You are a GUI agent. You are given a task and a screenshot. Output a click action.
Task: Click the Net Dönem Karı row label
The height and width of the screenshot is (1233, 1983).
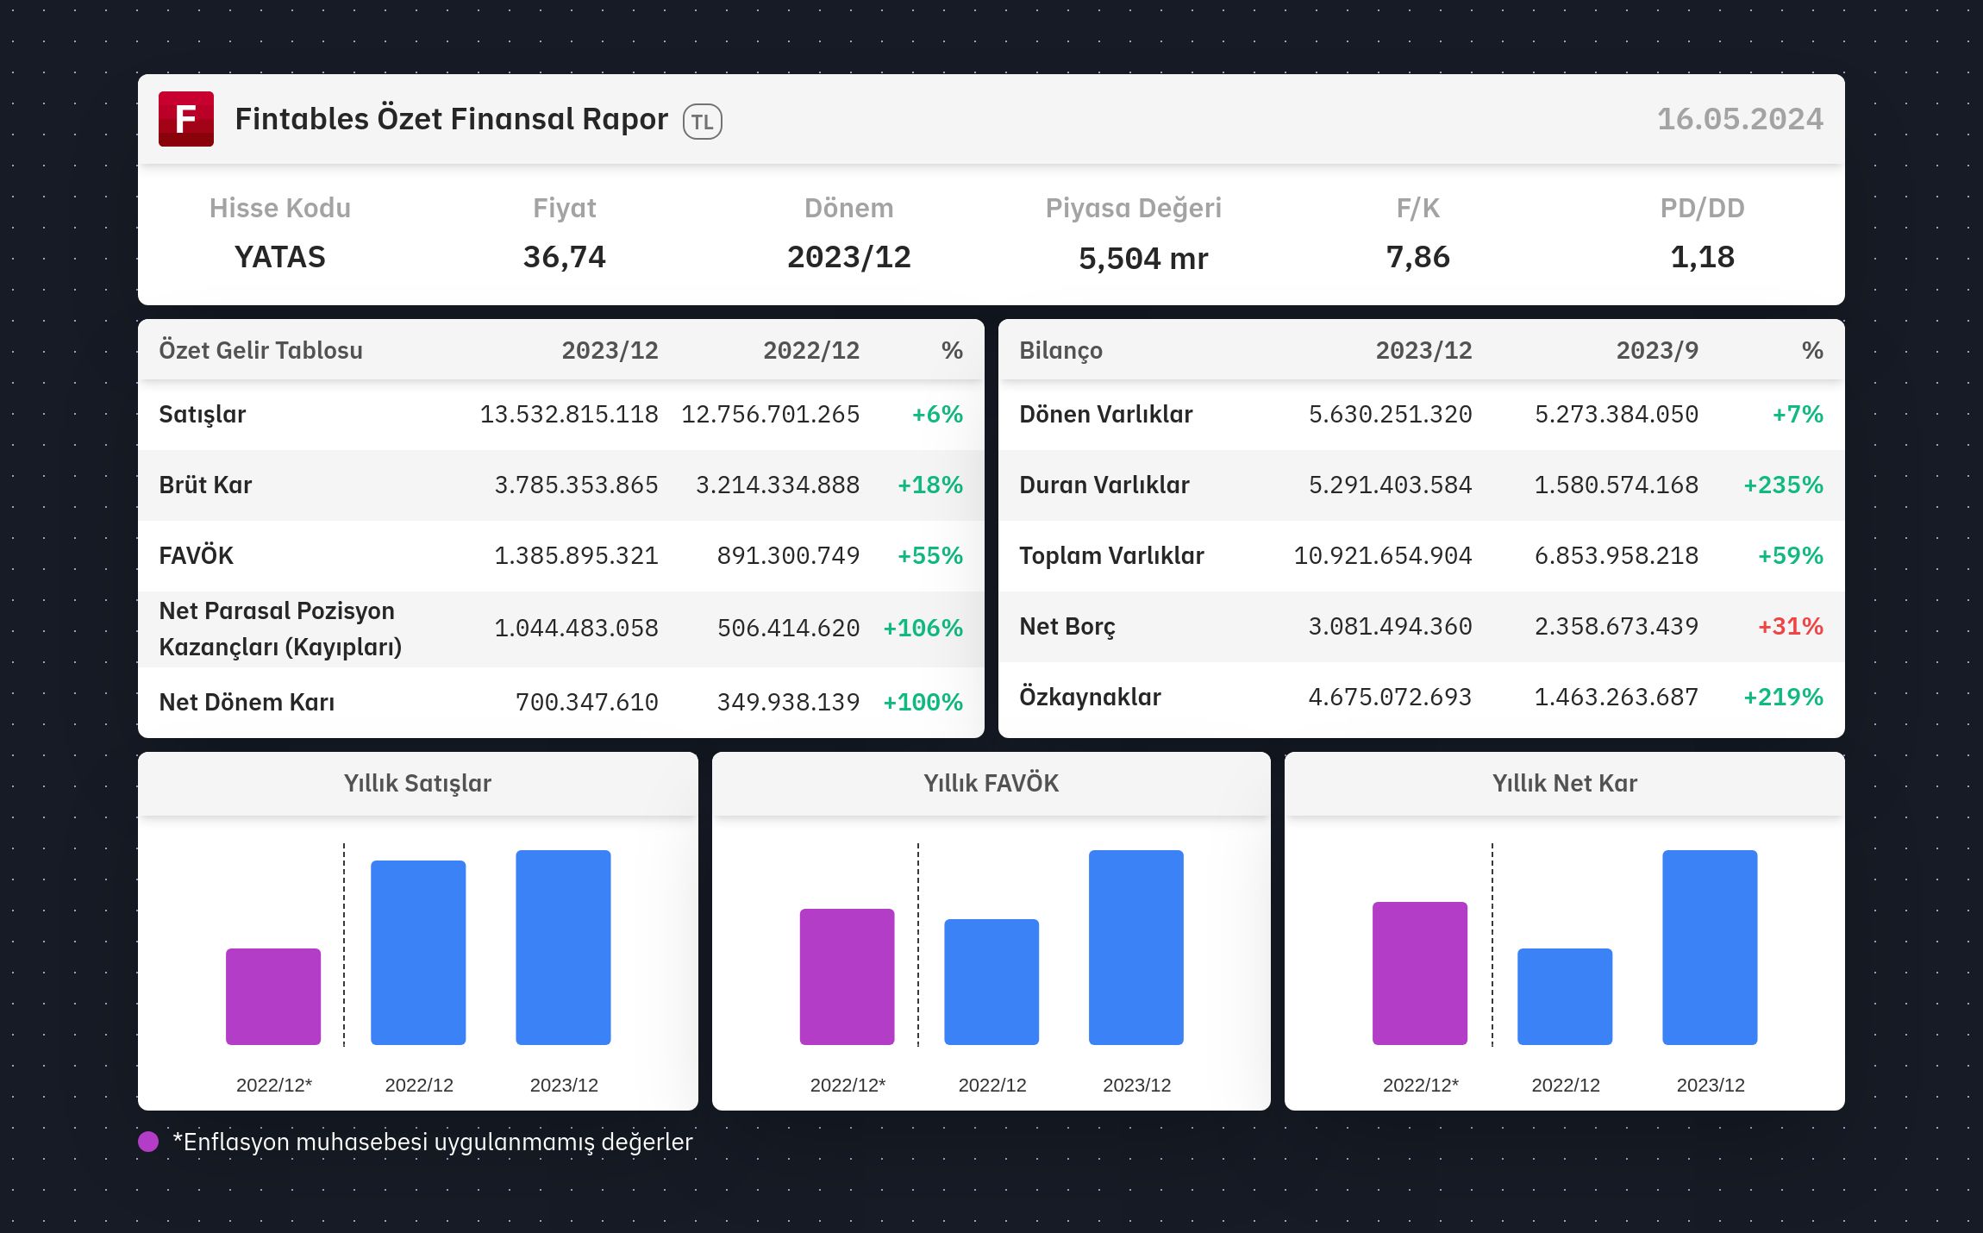click(x=247, y=702)
